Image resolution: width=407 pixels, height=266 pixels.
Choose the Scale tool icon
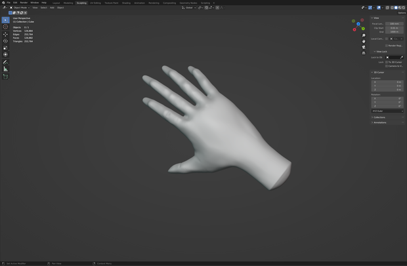tap(5, 48)
